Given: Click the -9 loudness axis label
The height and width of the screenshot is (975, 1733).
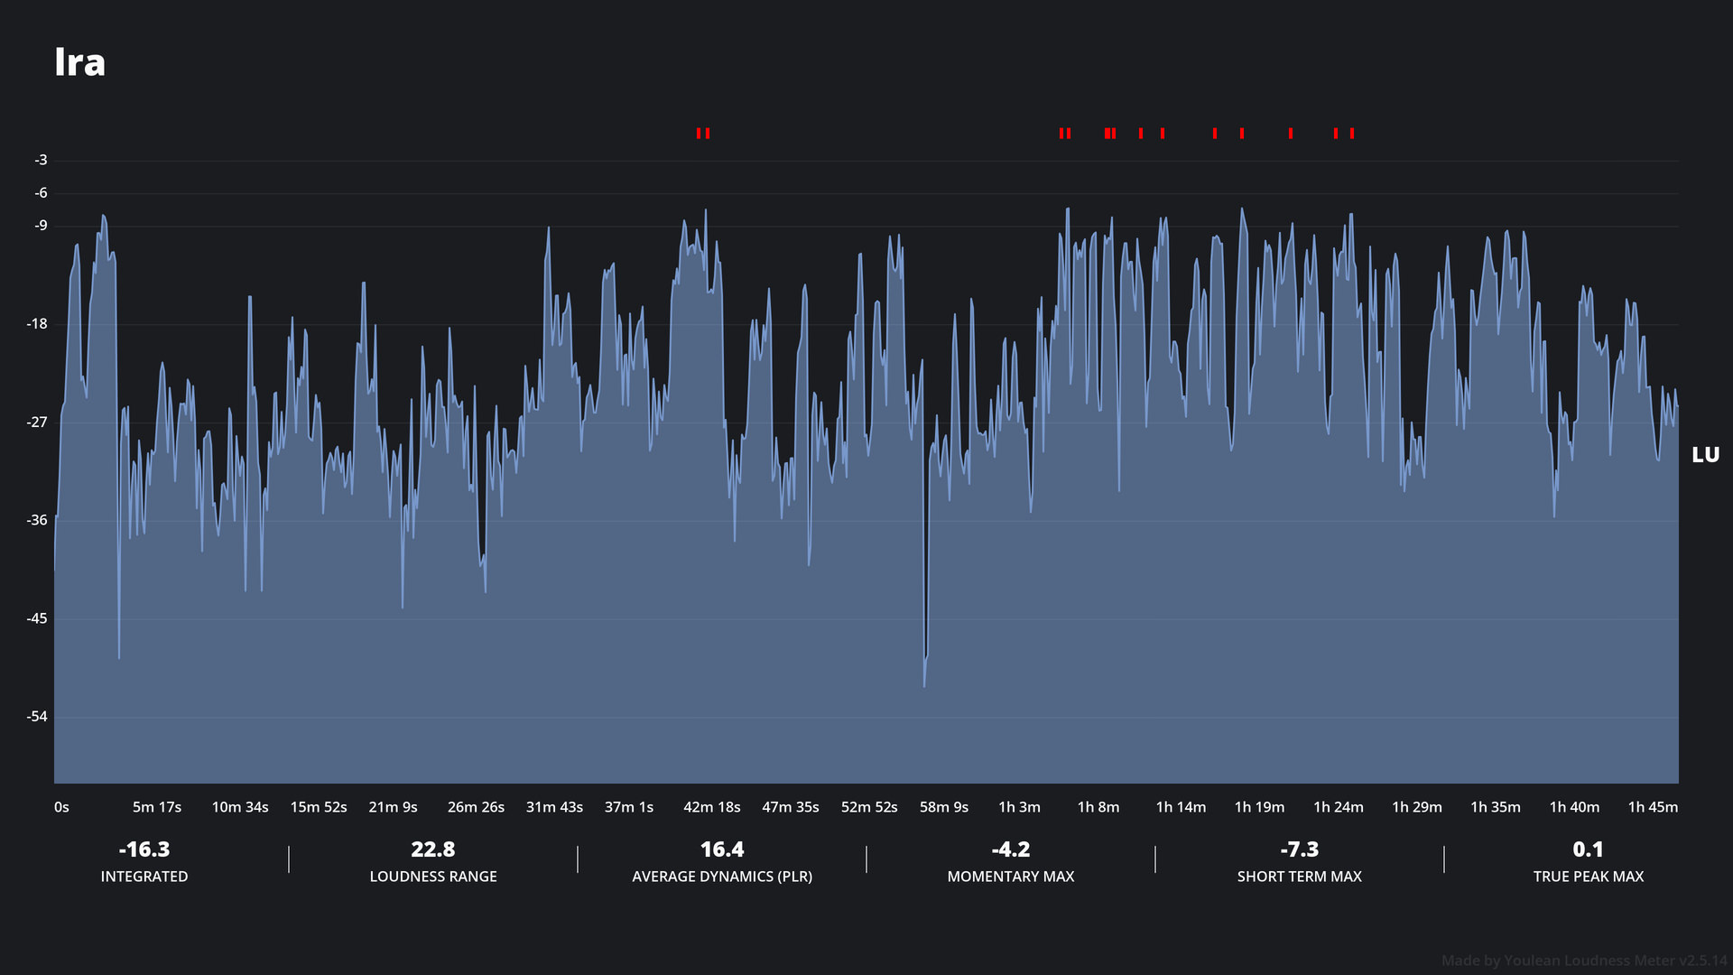Looking at the screenshot, I should pos(41,225).
